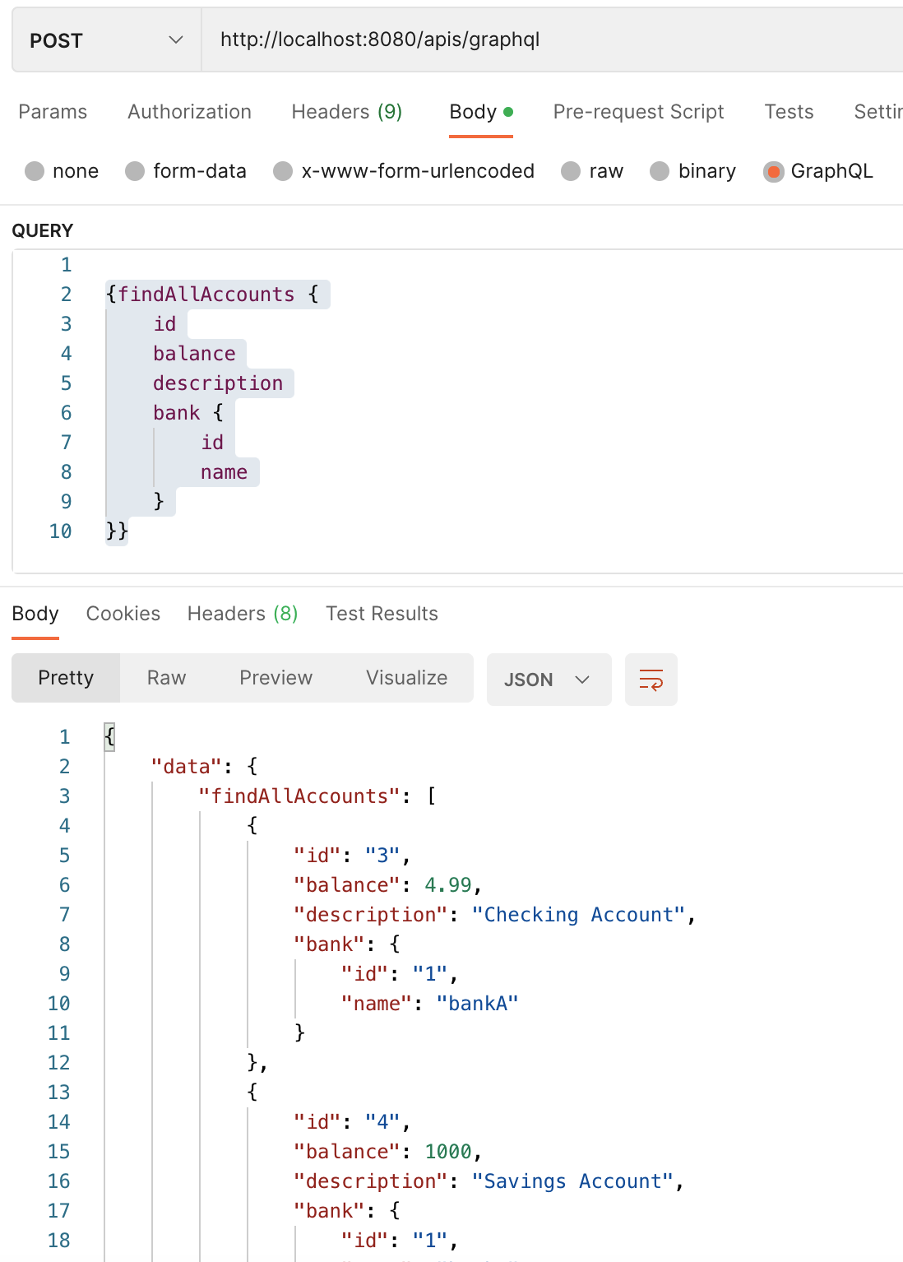Open the JSON format dropdown
This screenshot has width=903, height=1262.
click(x=549, y=680)
